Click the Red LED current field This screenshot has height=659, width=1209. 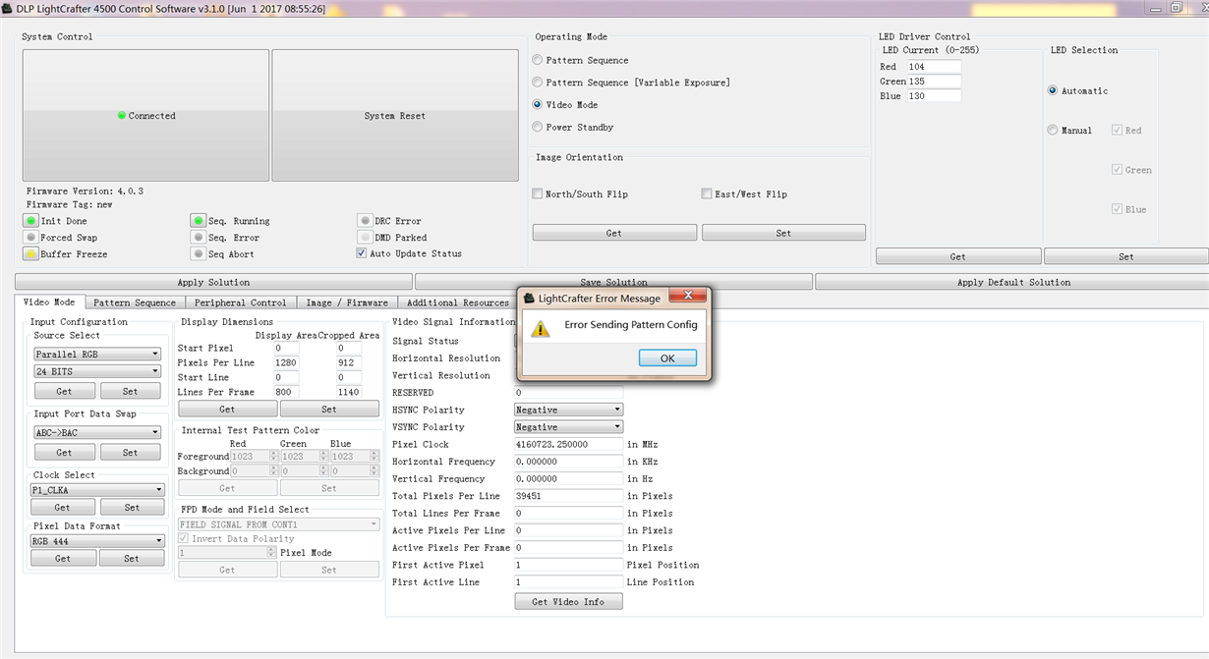click(934, 67)
